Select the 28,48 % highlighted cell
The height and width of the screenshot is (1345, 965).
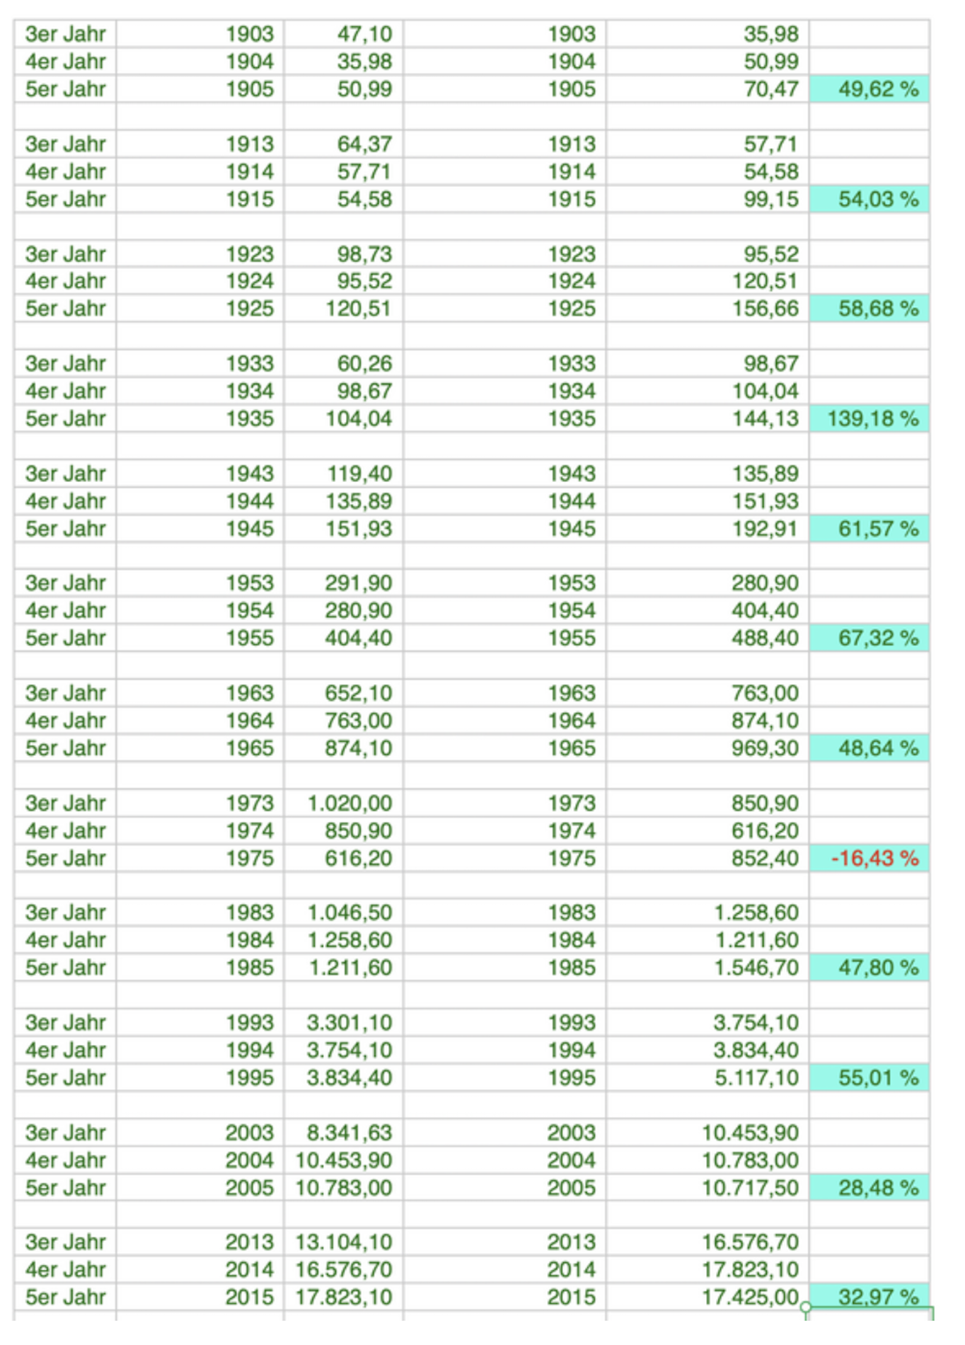point(869,1187)
